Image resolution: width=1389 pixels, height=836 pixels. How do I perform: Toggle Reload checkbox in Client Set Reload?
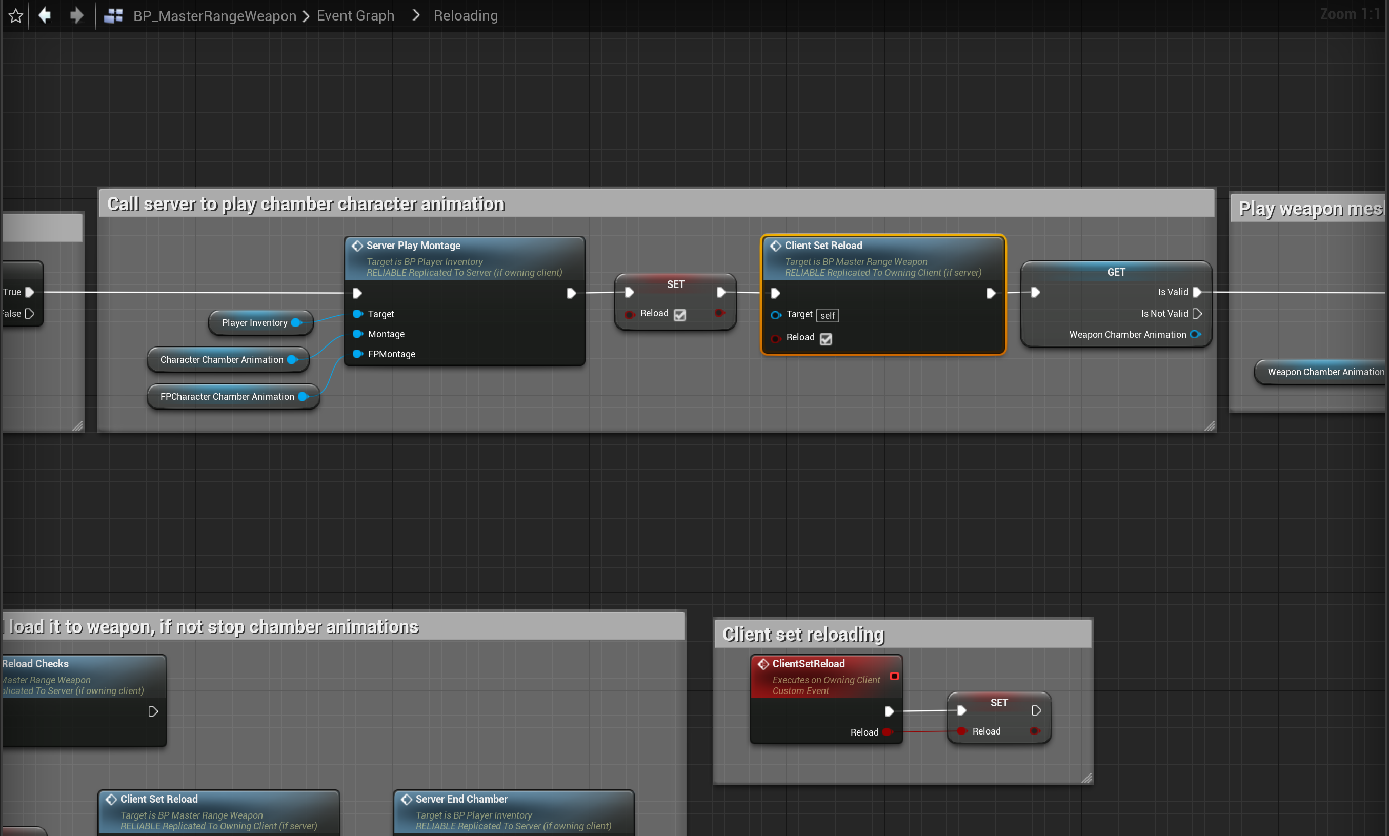coord(826,339)
